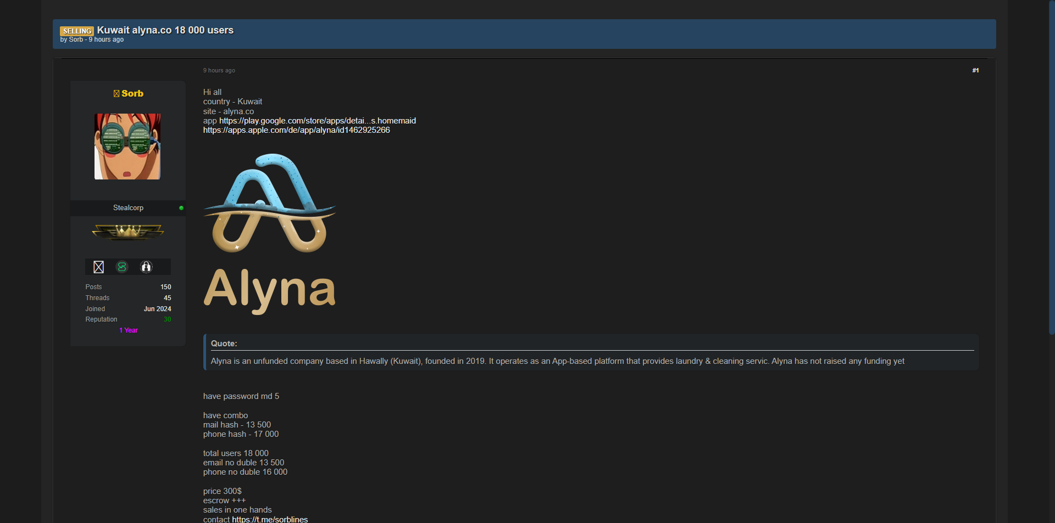Click the Posts count 150
This screenshot has height=523, width=1055.
point(165,287)
